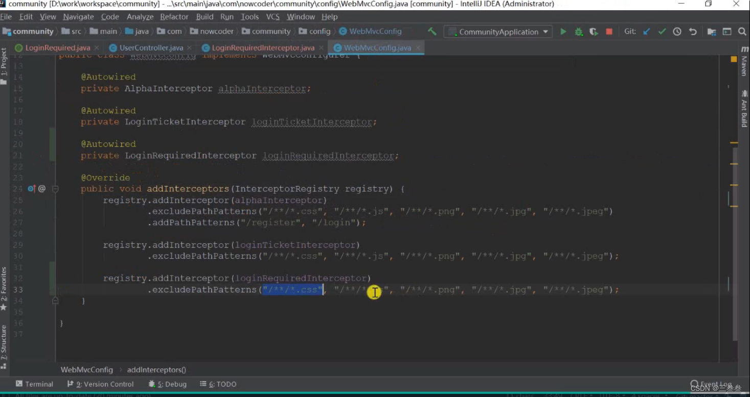This screenshot has height=397, width=750.
Task: Open the Maven tool window
Action: tap(742, 66)
